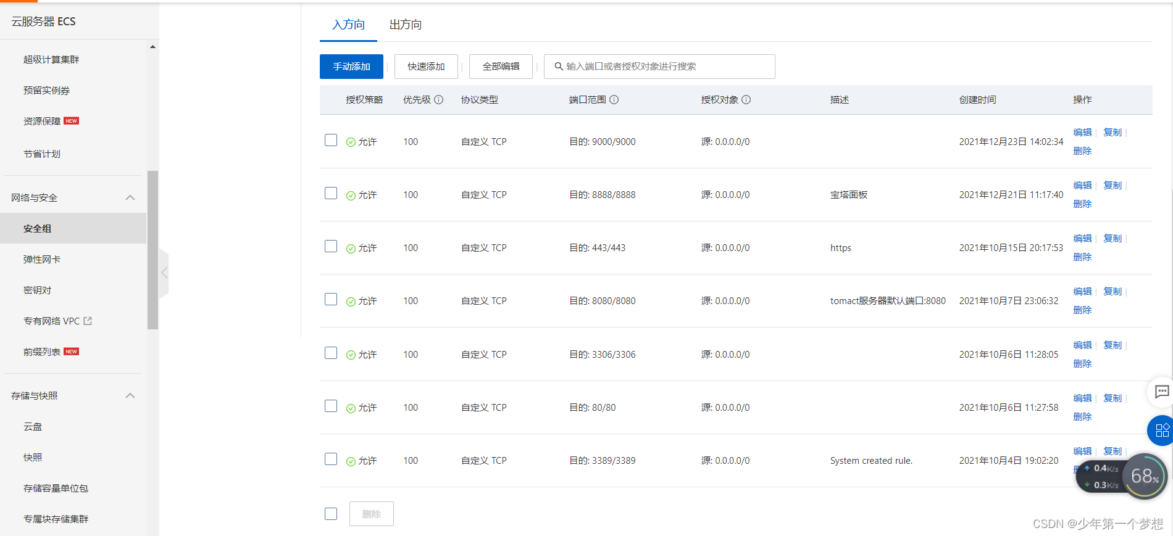Click 复制 for the port 443 rule
The image size is (1173, 536).
tap(1112, 238)
